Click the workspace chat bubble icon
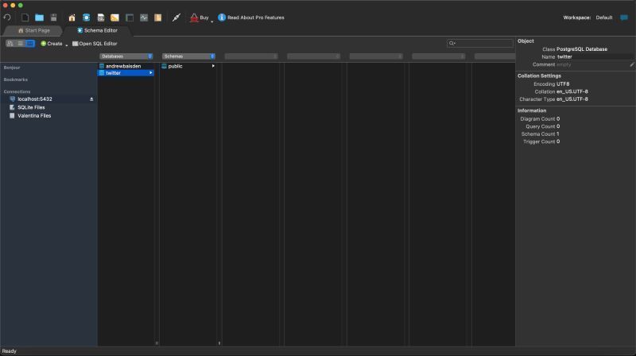Screen dimensions: 636x356 pos(624,17)
